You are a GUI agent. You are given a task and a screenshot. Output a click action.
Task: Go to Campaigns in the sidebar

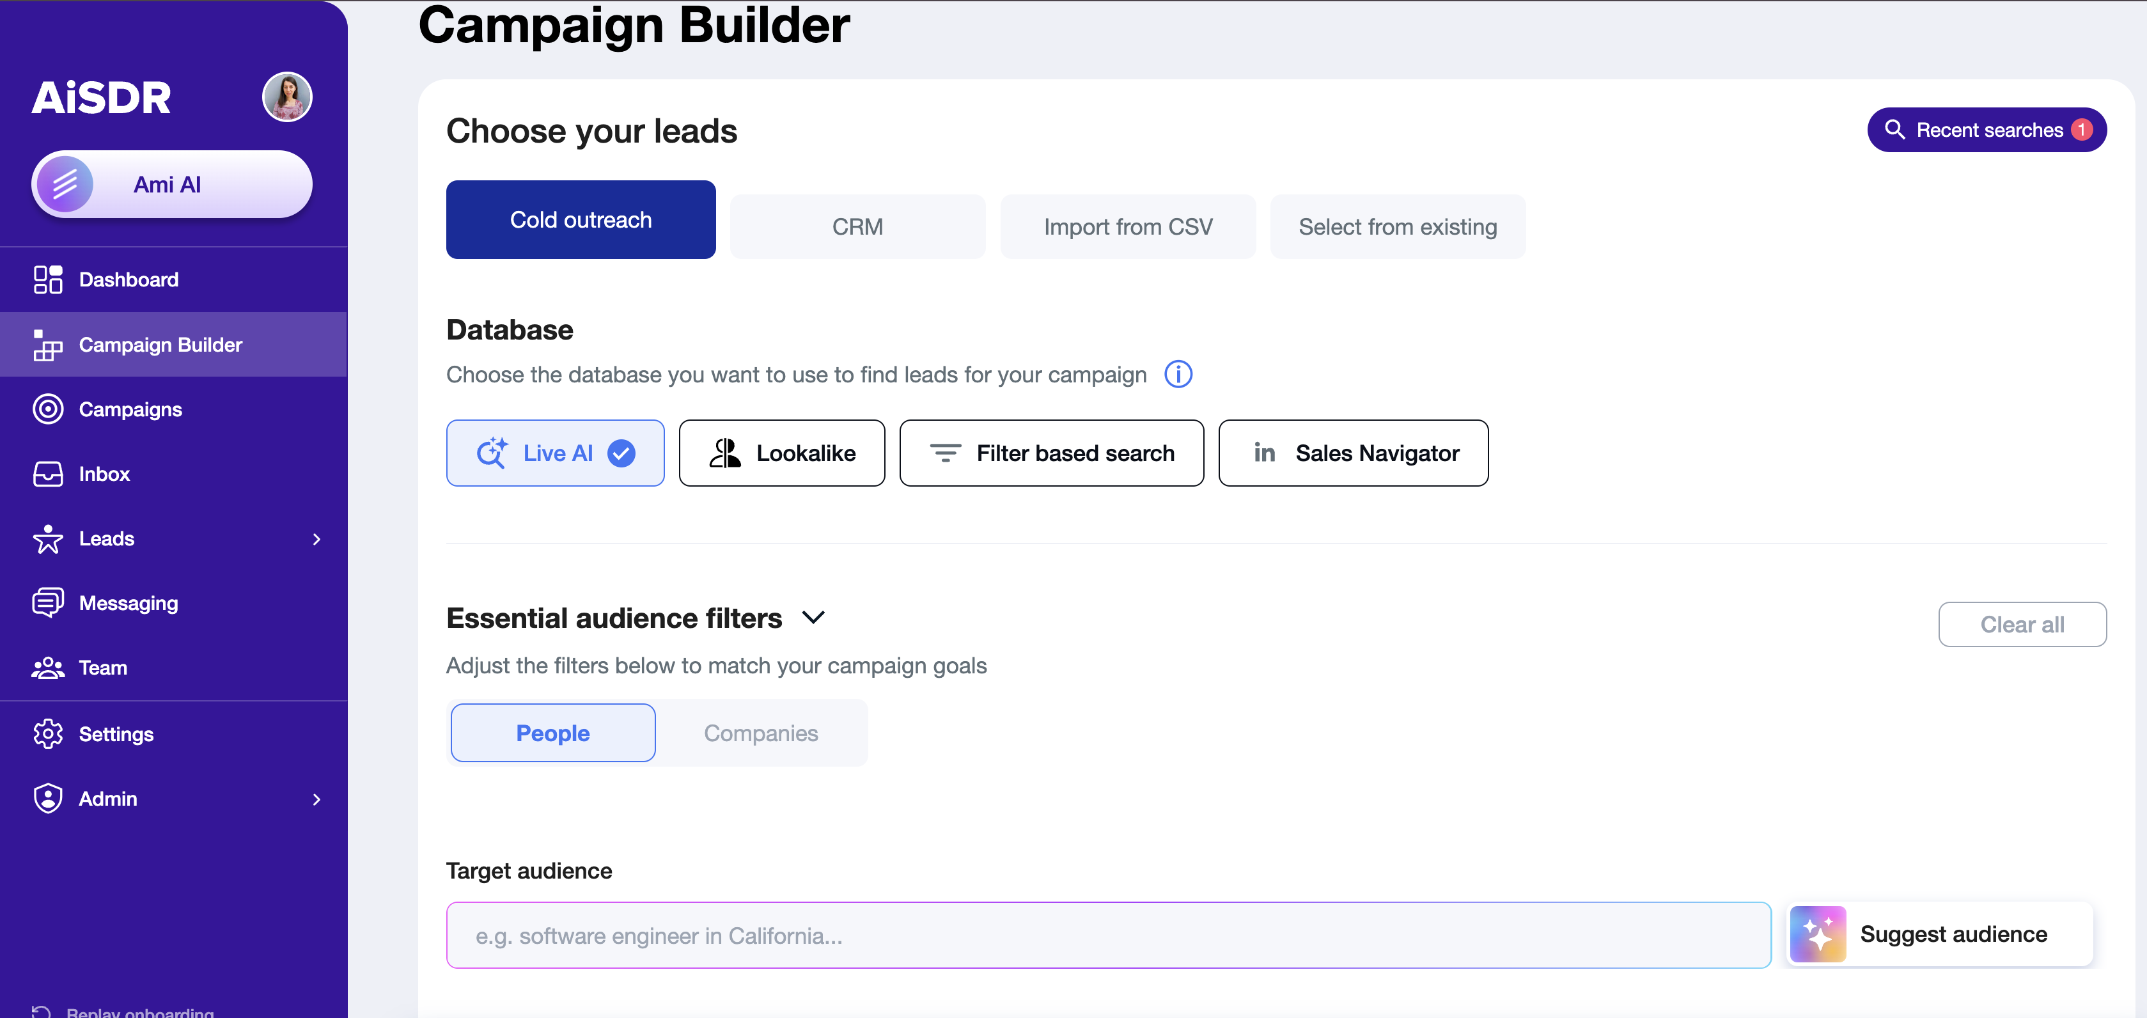click(x=173, y=409)
